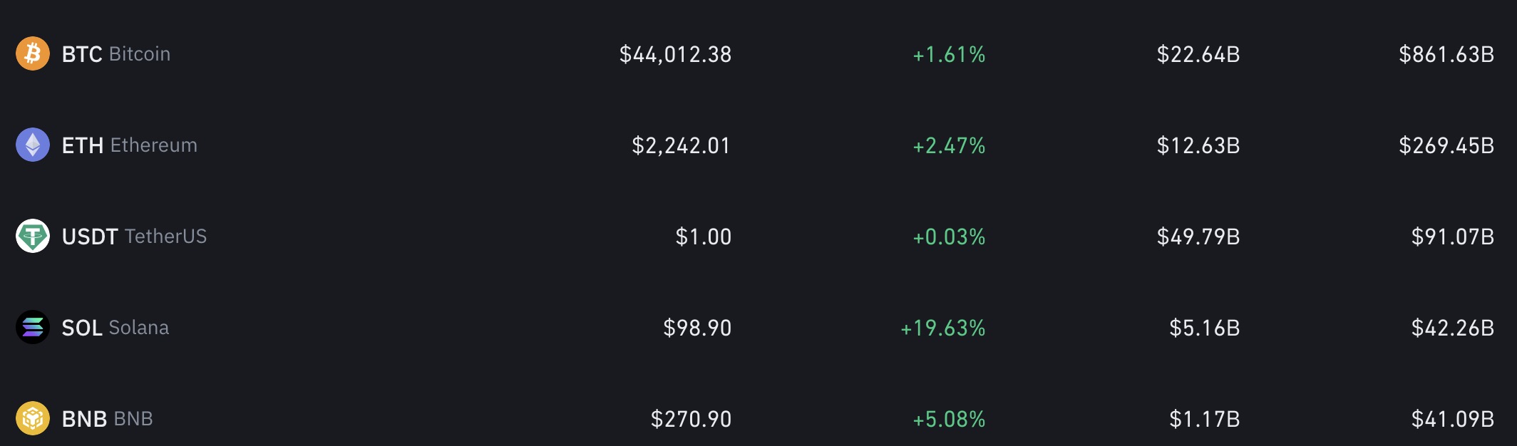Click the Solana striped logo icon
This screenshot has width=1517, height=446.
click(33, 328)
